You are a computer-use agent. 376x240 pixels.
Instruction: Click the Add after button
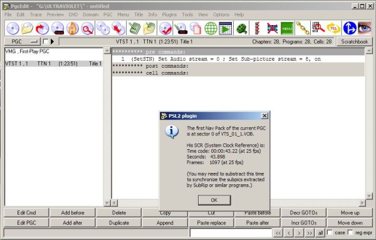tap(73, 222)
